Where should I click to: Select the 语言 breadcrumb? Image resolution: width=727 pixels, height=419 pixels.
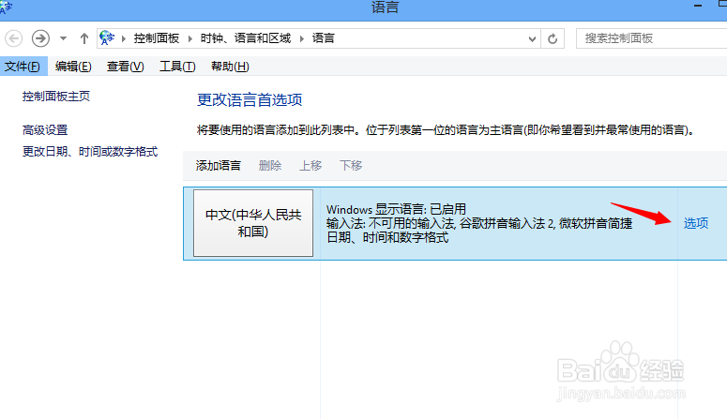click(x=323, y=38)
